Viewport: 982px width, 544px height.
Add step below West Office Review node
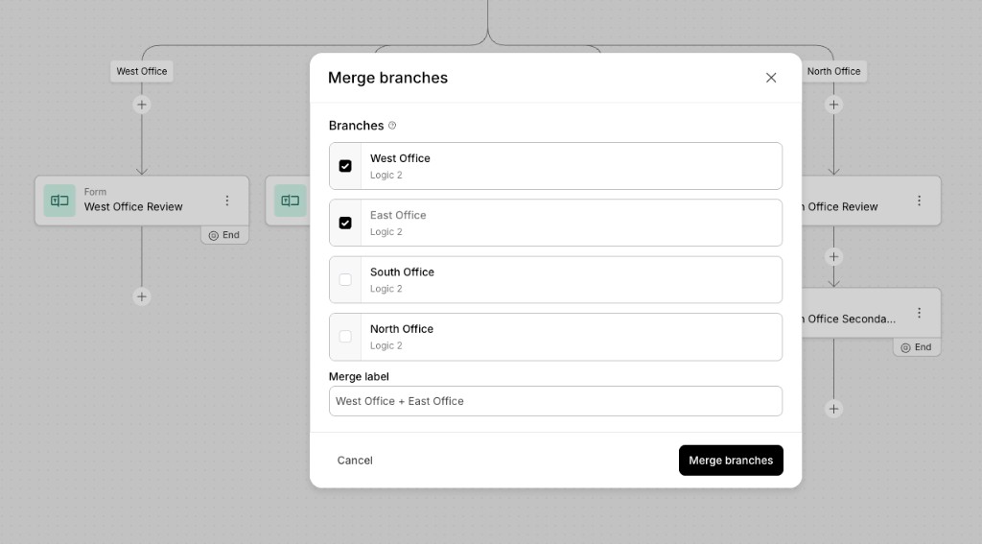click(142, 296)
